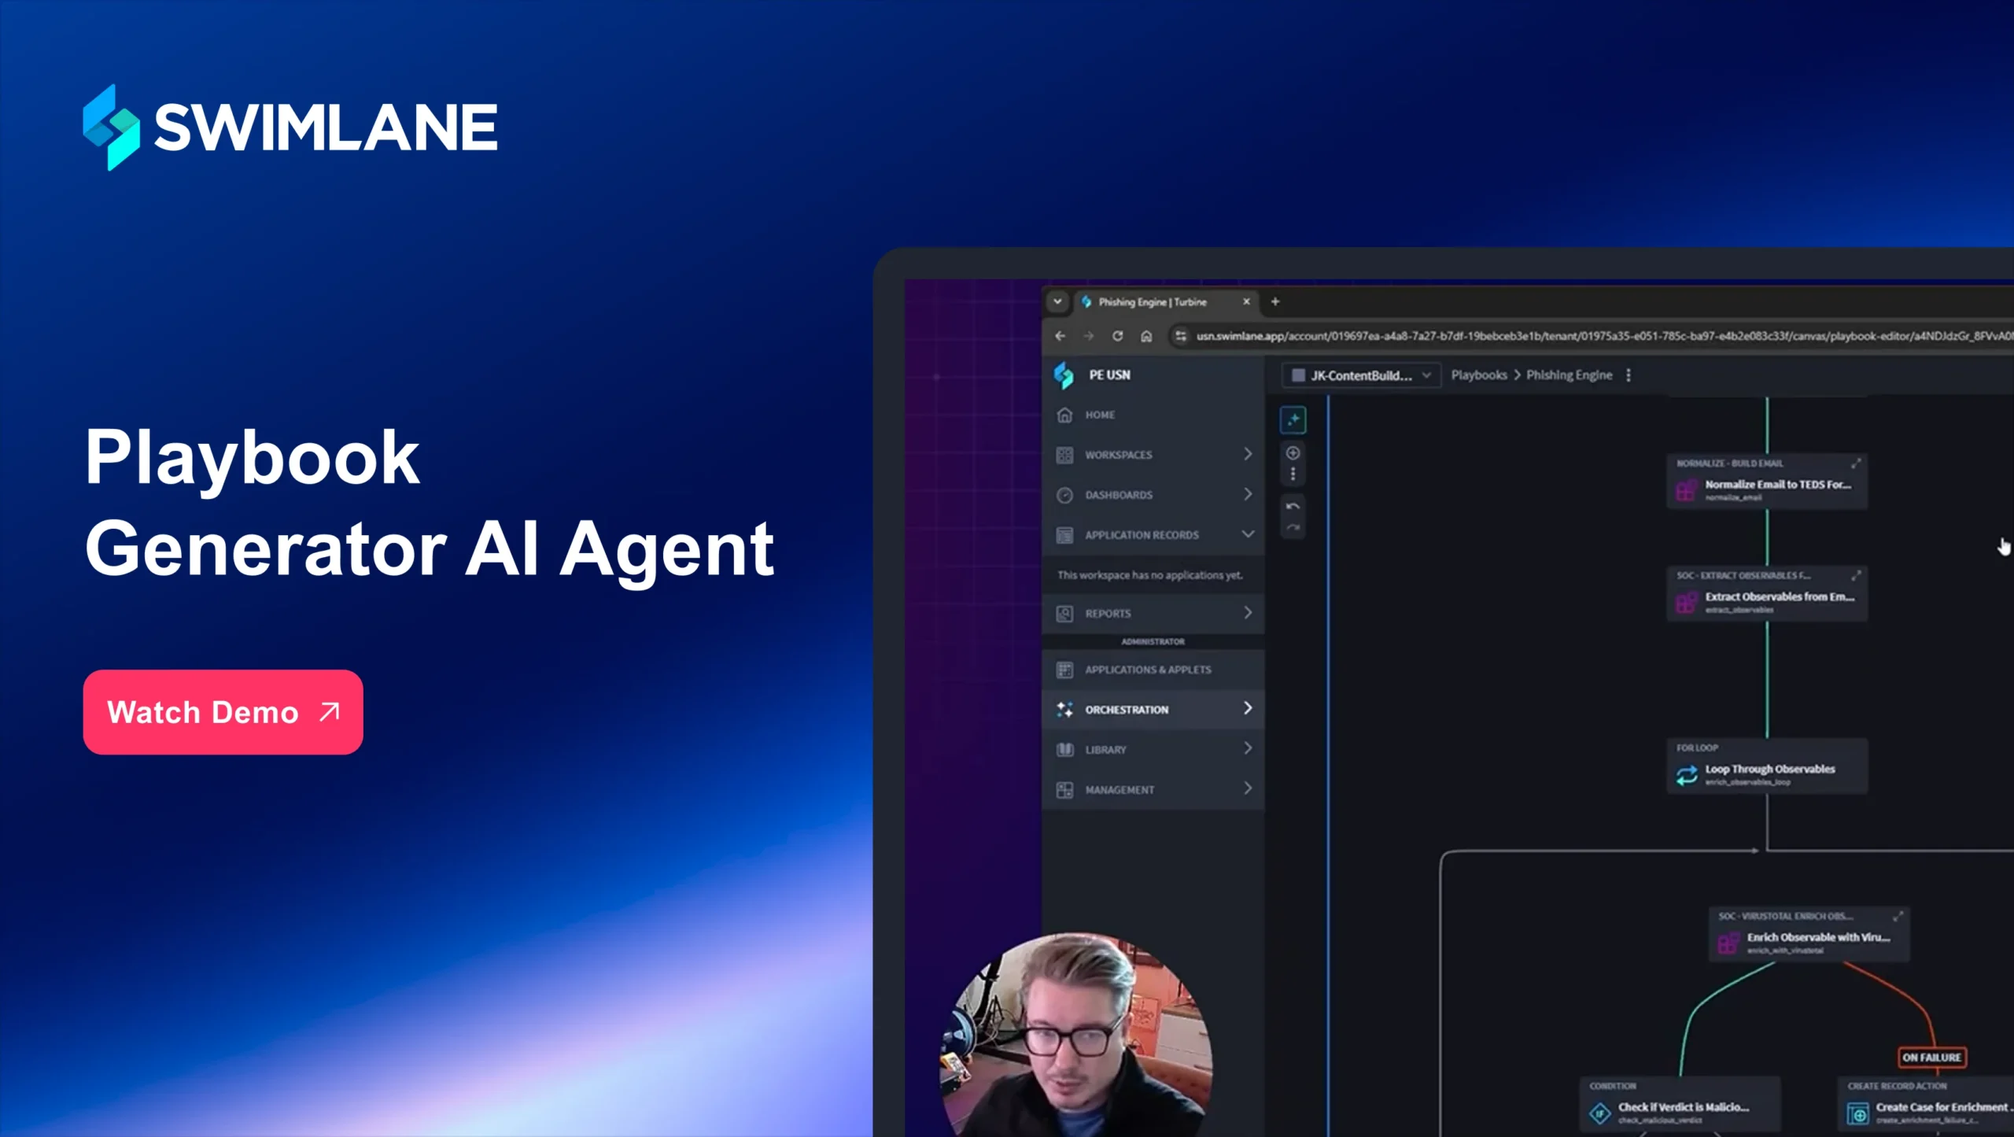Select the Enrich Observable with VirusTotal node
This screenshot has width=2014, height=1137.
(1809, 934)
